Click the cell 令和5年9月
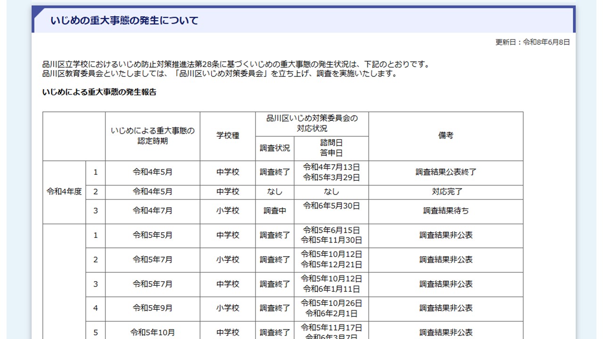Screen dimensions: 603x339 tap(153, 308)
